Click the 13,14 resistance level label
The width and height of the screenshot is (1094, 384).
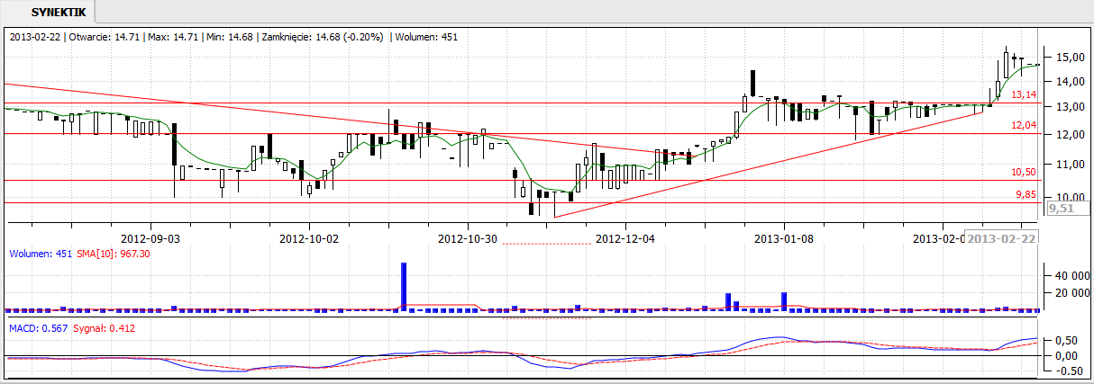point(1024,94)
